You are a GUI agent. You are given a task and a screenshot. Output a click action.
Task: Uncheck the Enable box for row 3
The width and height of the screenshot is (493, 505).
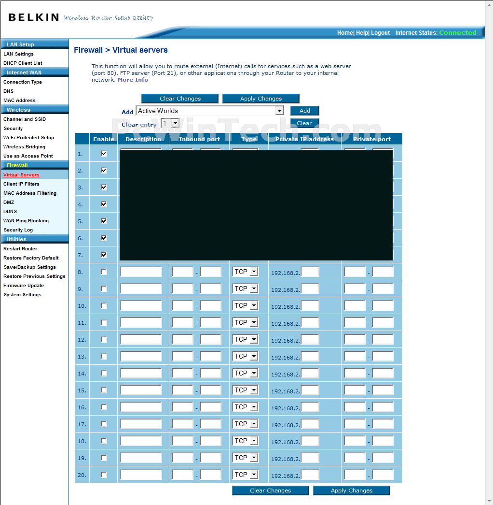click(104, 187)
